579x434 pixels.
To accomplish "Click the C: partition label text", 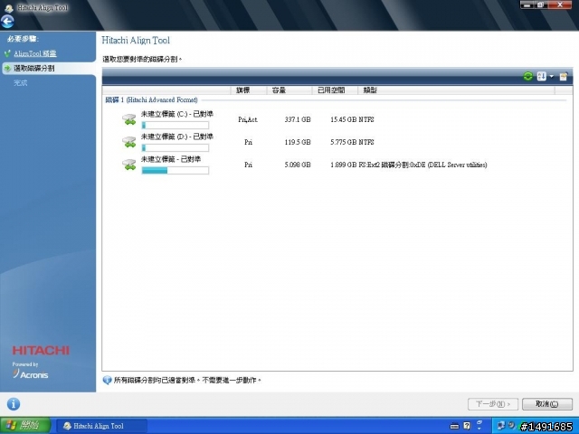I will (x=177, y=115).
